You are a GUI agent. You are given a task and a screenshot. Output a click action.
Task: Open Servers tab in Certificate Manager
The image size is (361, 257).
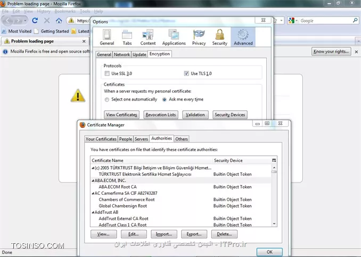pyautogui.click(x=141, y=139)
